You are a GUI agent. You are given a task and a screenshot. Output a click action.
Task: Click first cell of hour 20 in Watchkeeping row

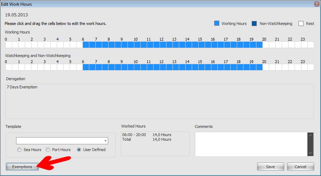266,67
